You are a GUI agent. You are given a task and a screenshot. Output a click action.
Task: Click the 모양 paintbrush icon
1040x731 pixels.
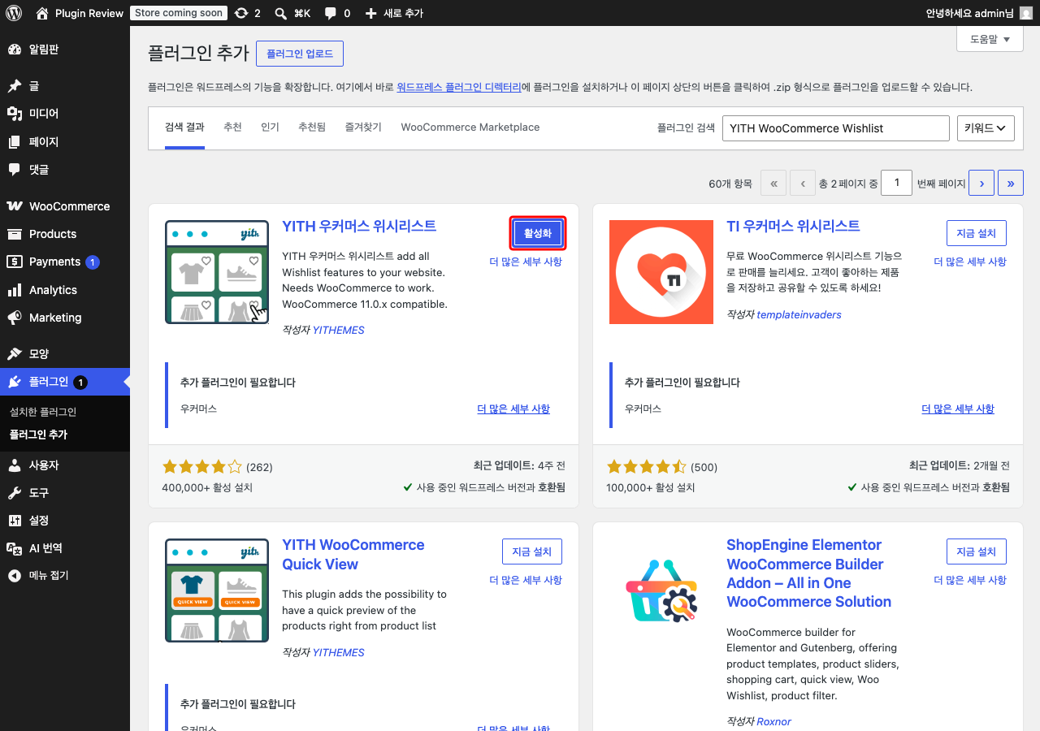pos(14,354)
